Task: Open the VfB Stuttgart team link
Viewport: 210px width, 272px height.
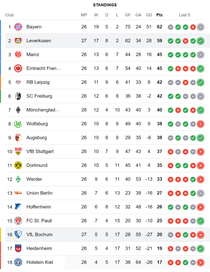Action: click(x=40, y=152)
